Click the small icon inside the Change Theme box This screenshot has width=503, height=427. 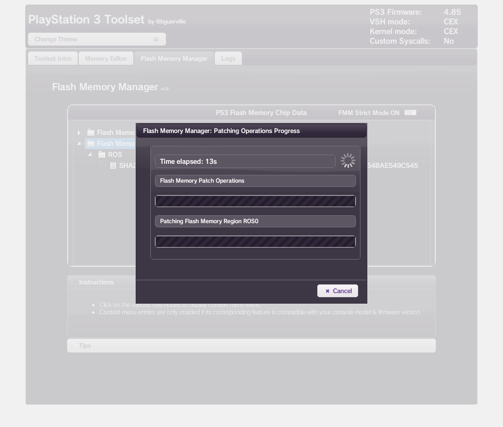click(x=156, y=39)
